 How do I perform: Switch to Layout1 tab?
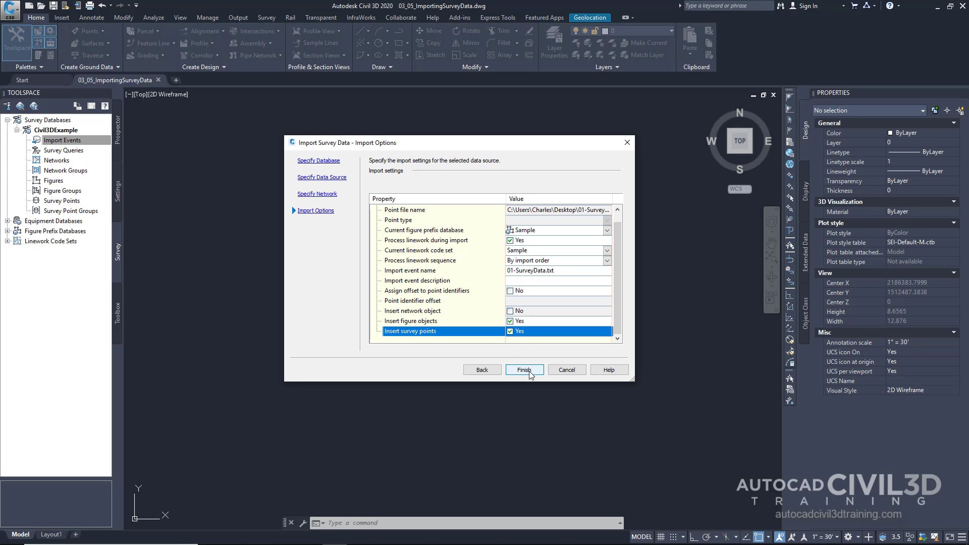coord(51,534)
